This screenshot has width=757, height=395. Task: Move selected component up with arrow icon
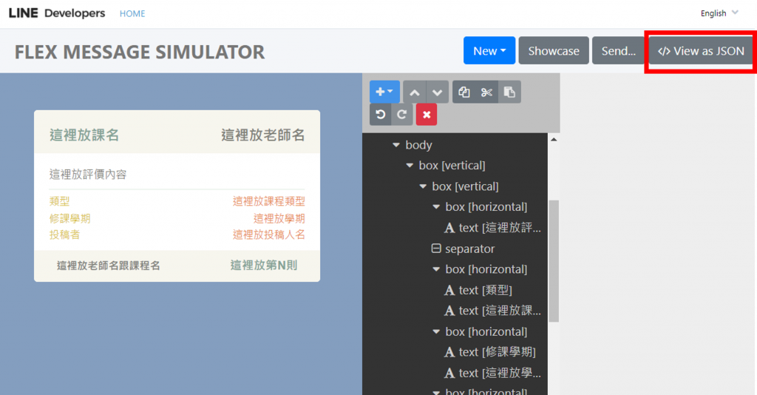tap(414, 92)
